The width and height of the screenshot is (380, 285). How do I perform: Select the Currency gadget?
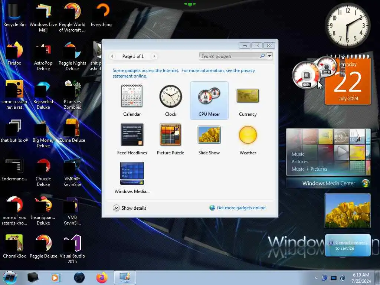click(x=248, y=101)
